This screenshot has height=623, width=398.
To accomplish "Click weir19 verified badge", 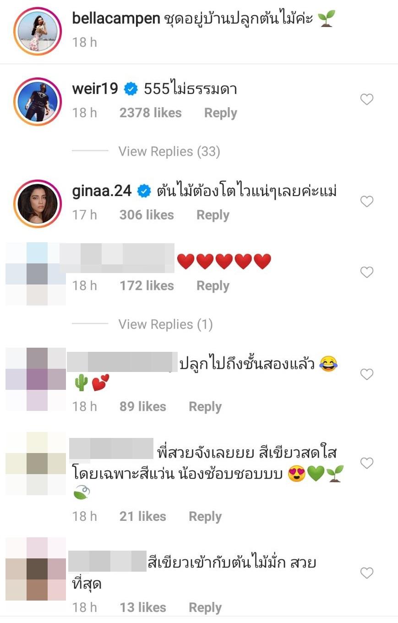I will point(131,89).
